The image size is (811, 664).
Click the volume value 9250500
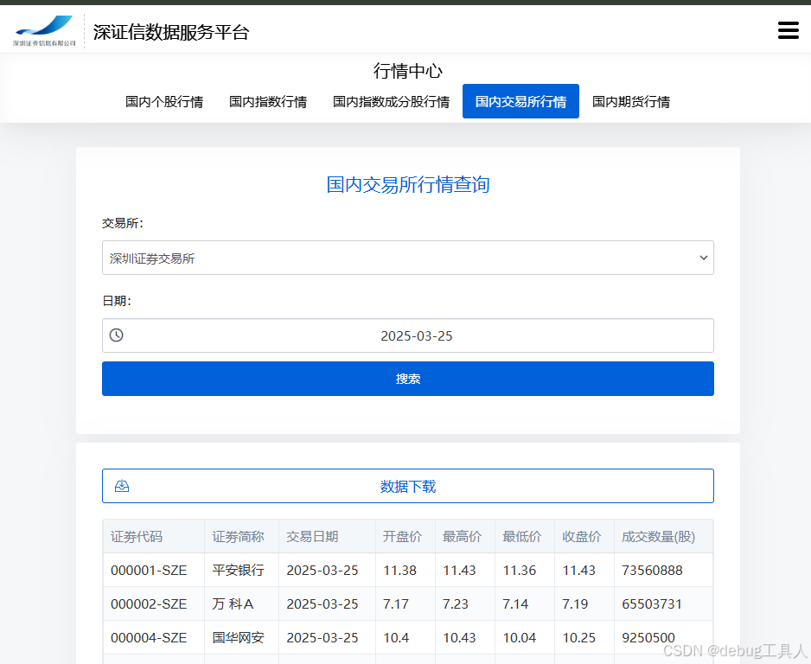[648, 637]
